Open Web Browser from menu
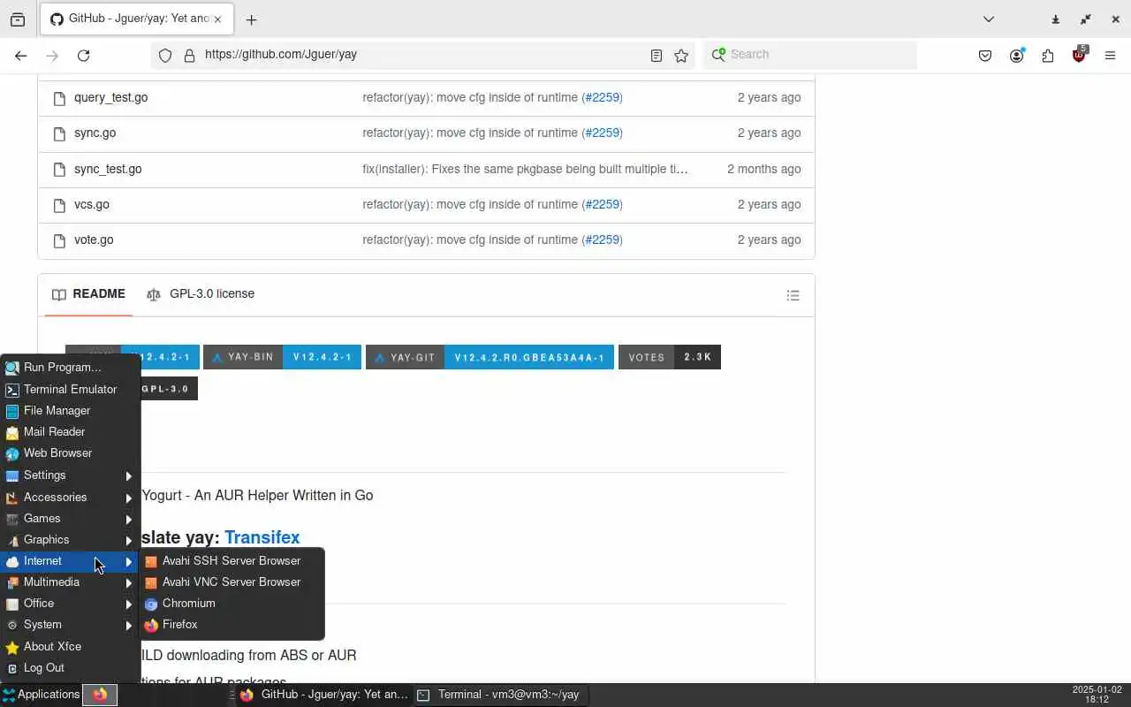This screenshot has width=1131, height=707. (71, 453)
